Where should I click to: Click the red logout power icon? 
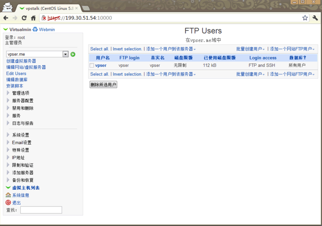pyautogui.click(x=8, y=202)
